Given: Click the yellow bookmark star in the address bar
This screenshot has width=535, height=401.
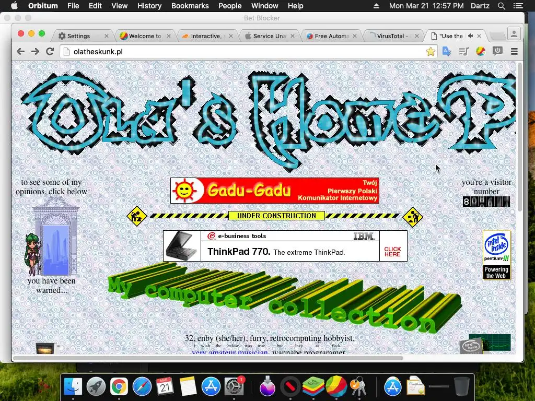Looking at the screenshot, I should click(431, 52).
